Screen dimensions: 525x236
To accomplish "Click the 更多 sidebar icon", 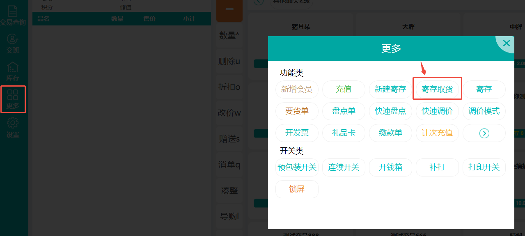I will (x=13, y=99).
